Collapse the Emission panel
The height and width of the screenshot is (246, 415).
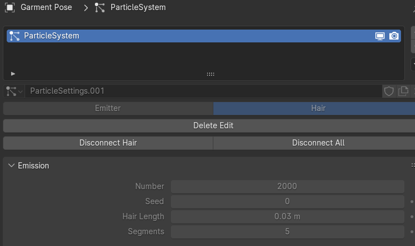point(12,166)
